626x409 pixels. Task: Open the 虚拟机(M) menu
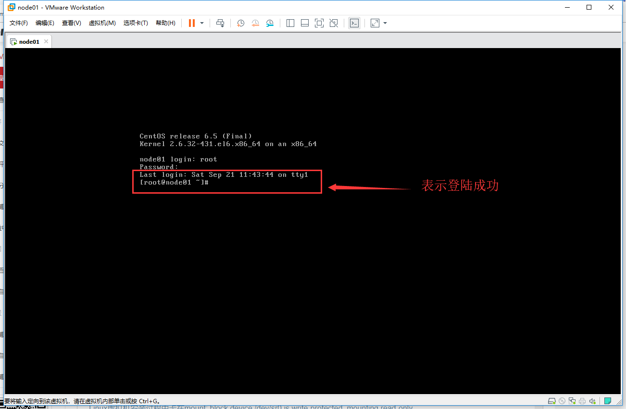pos(102,23)
